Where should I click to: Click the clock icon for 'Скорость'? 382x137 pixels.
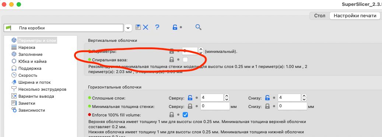pos(14,75)
